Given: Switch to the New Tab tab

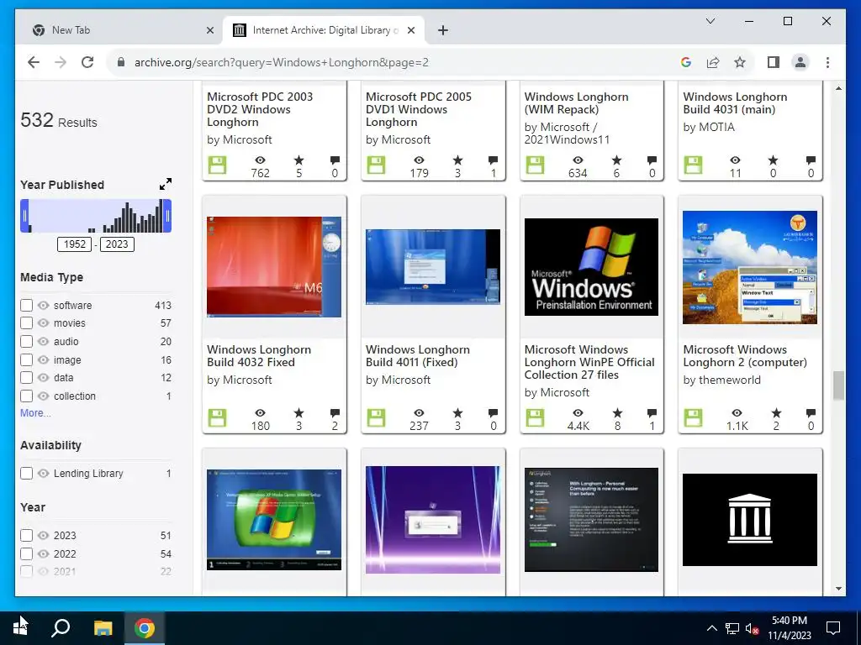Looking at the screenshot, I should click(x=119, y=30).
